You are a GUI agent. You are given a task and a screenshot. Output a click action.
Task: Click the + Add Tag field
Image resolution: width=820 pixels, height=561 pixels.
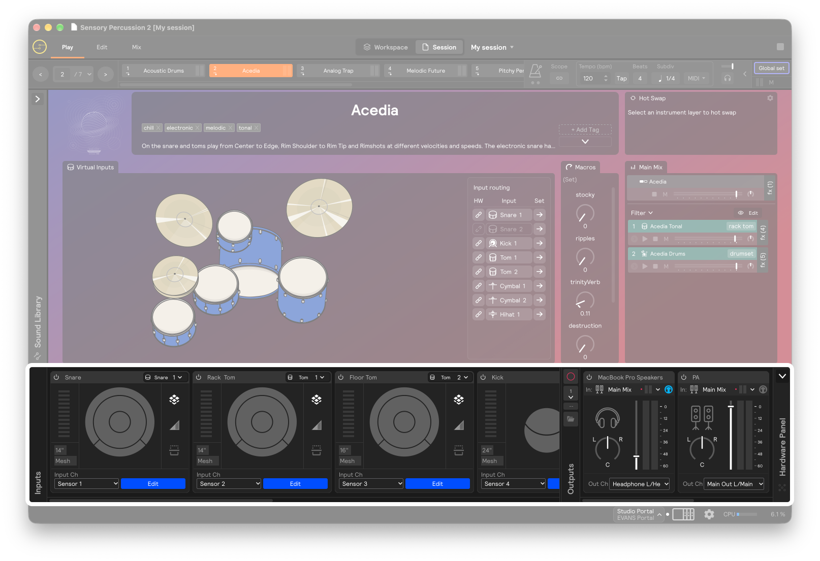(x=585, y=129)
